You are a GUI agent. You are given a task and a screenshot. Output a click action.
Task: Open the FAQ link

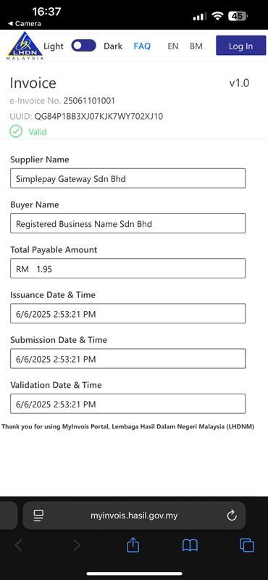(x=142, y=46)
